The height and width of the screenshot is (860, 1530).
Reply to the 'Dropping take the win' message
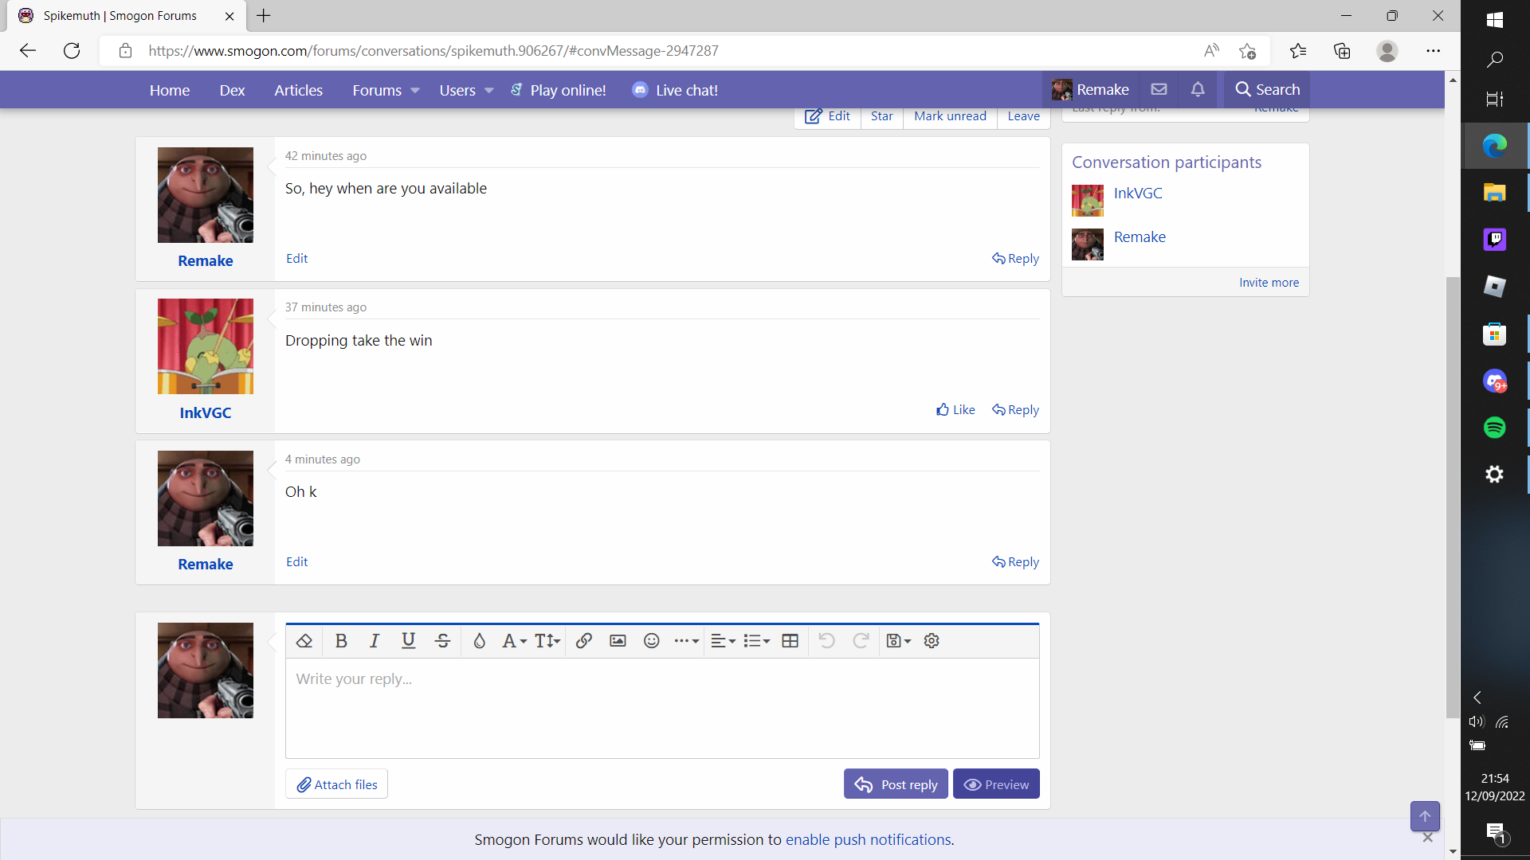coord(1015,410)
